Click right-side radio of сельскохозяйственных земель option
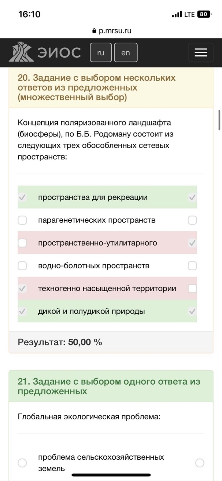 [200, 463]
